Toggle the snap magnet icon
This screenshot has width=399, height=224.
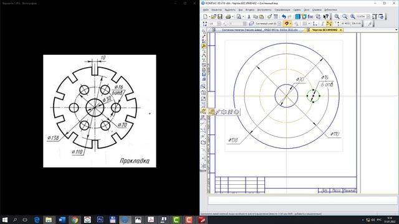286,24
